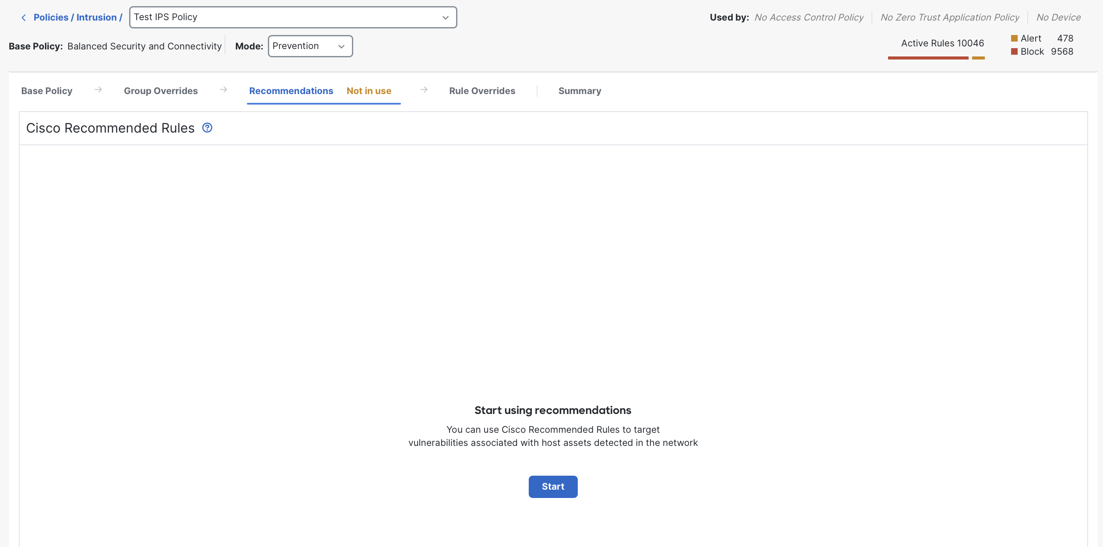
Task: Select the Recommendations tab
Action: 291,91
